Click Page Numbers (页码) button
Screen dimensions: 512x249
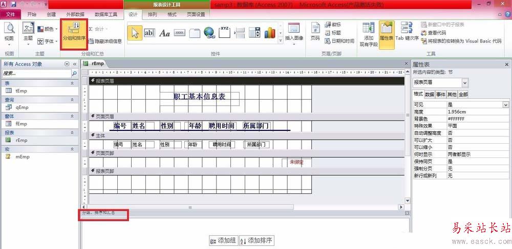(x=315, y=32)
